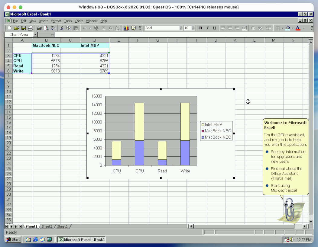Open the Insert menu

(44, 21)
